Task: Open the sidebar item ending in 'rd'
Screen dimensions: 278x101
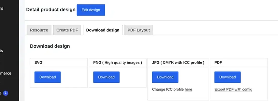Action: [x=2, y=8]
